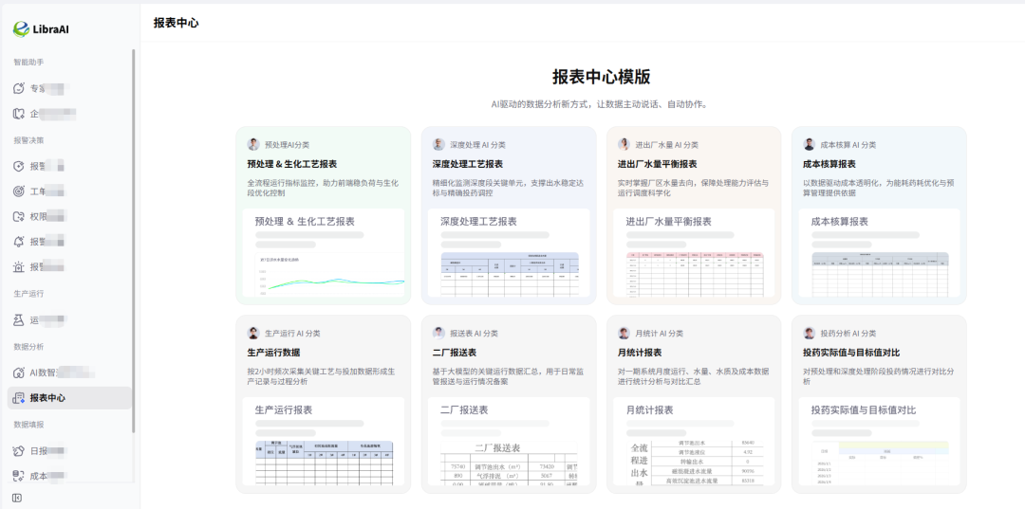This screenshot has width=1025, height=509.
Task: Click the avatar on the 生产运行 AI 分类 card
Action: point(253,333)
